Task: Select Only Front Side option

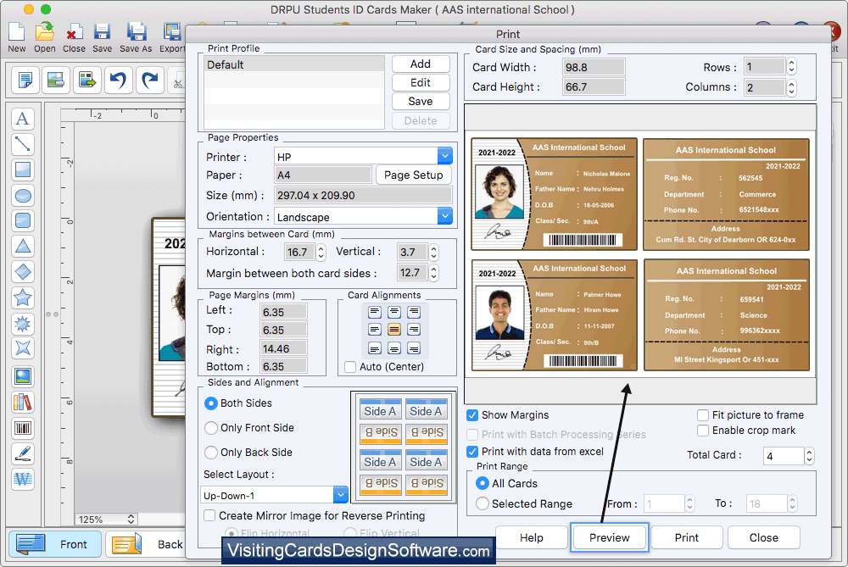Action: click(211, 427)
